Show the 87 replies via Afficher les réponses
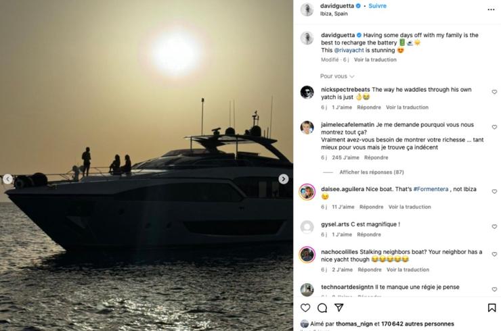 (x=372, y=172)
